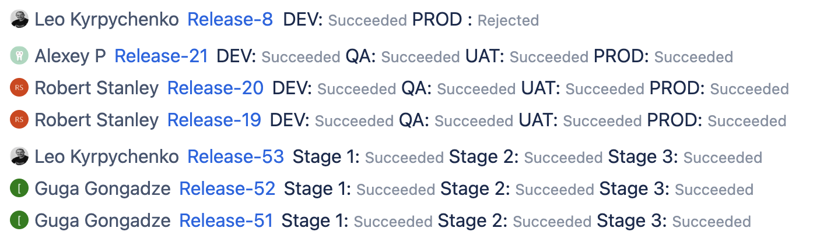Click Stage 3 Succeeded status of Release-53
The image size is (827, 242).
(723, 158)
